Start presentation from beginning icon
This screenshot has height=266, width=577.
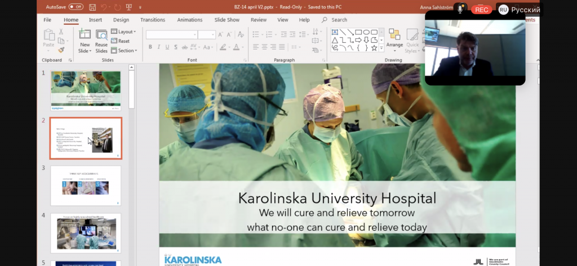tap(129, 7)
